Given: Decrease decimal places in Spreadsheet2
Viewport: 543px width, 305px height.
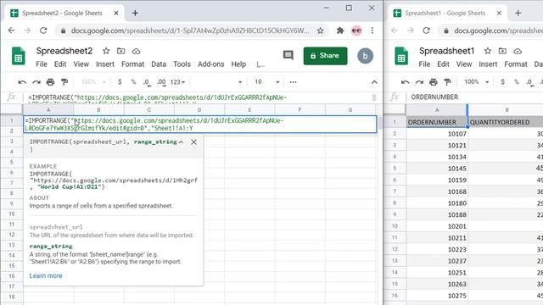Looking at the screenshot, I should tap(147, 82).
